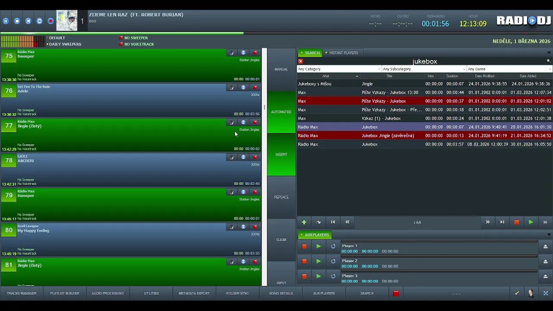
Task: Stop the main player
Action: click(17, 21)
